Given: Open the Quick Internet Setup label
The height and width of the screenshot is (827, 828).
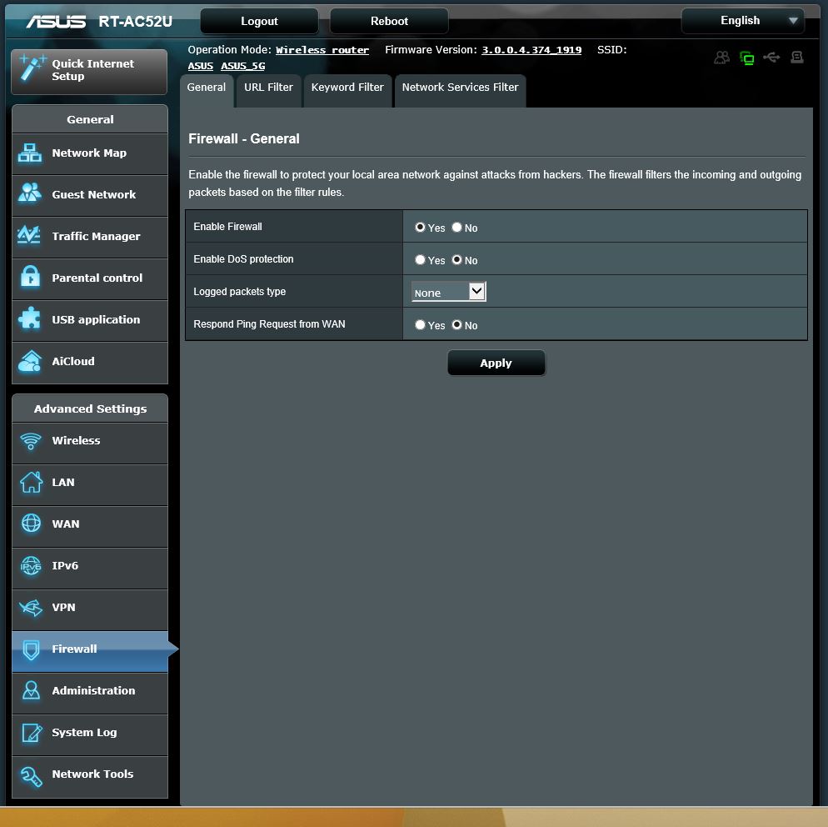Looking at the screenshot, I should pyautogui.click(x=93, y=70).
